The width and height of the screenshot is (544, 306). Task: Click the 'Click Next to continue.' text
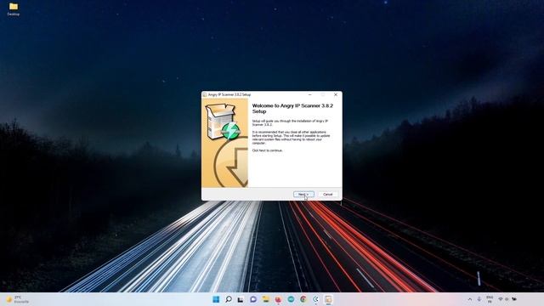tap(267, 150)
